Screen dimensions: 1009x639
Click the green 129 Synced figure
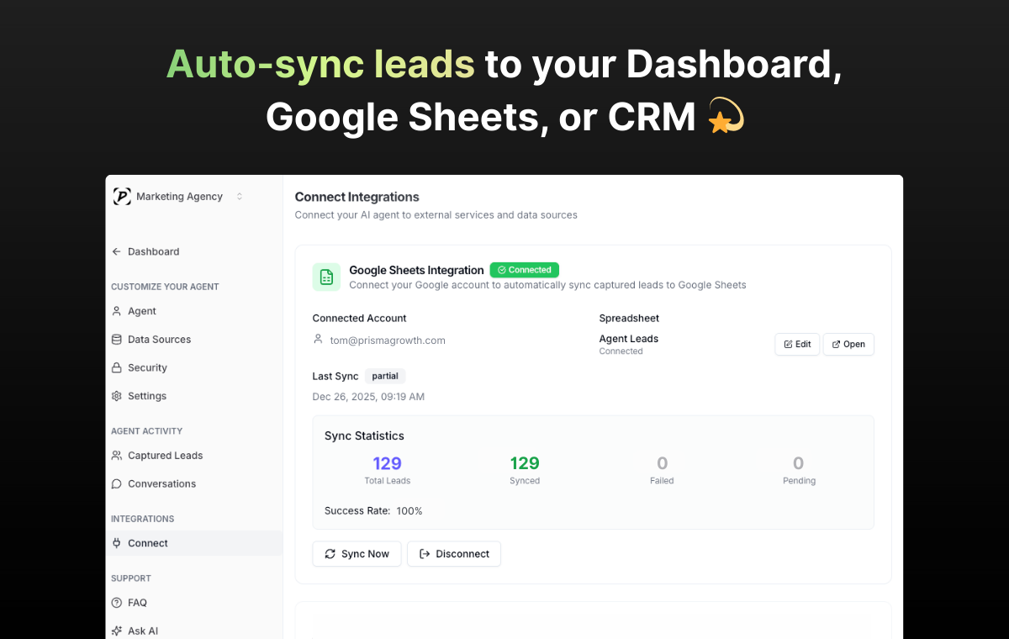click(x=525, y=463)
